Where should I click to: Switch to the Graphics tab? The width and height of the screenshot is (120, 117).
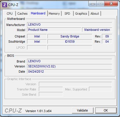click(81, 14)
